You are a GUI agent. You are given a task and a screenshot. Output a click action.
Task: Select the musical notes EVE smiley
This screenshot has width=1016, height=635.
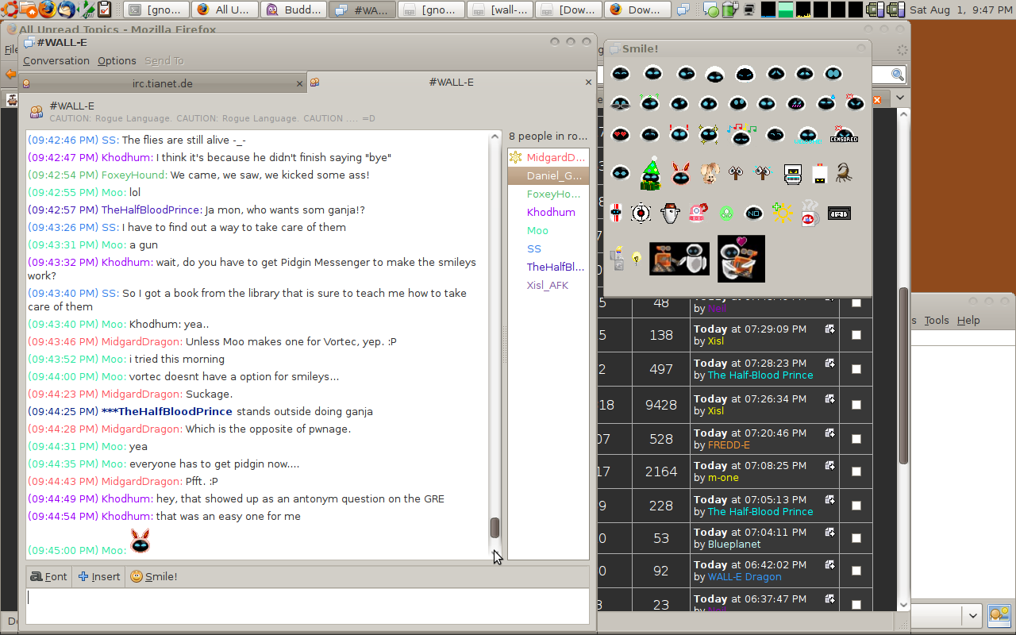tap(741, 134)
